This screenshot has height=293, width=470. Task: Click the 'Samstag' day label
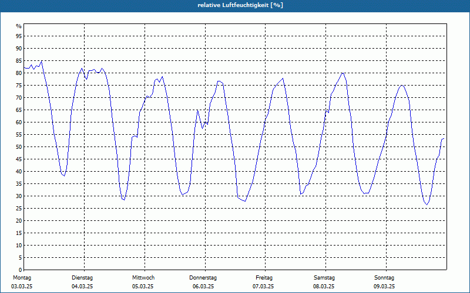324,278
